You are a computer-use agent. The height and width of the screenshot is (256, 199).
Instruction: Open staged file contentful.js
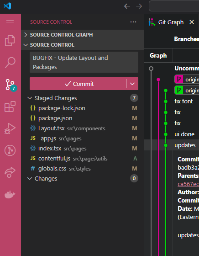click(83, 159)
